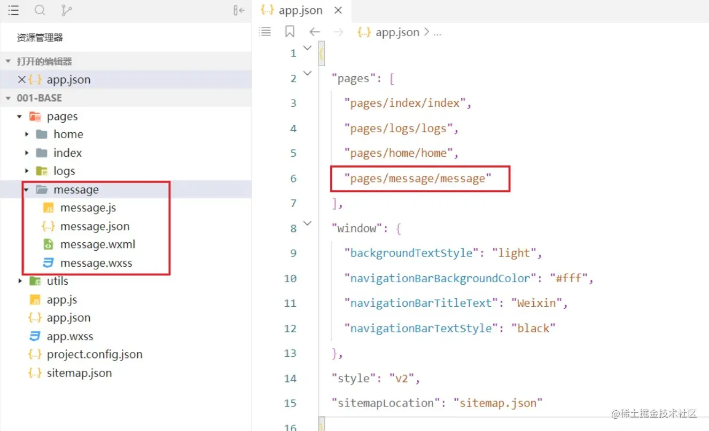The height and width of the screenshot is (431, 709).
Task: Expand the home folder
Action: pyautogui.click(x=27, y=134)
